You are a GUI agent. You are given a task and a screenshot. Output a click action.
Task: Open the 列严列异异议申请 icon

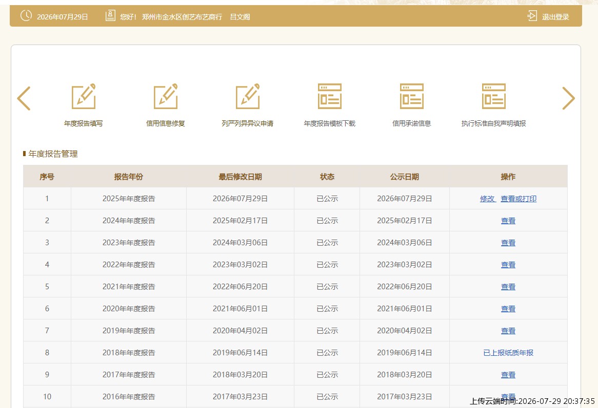(248, 96)
